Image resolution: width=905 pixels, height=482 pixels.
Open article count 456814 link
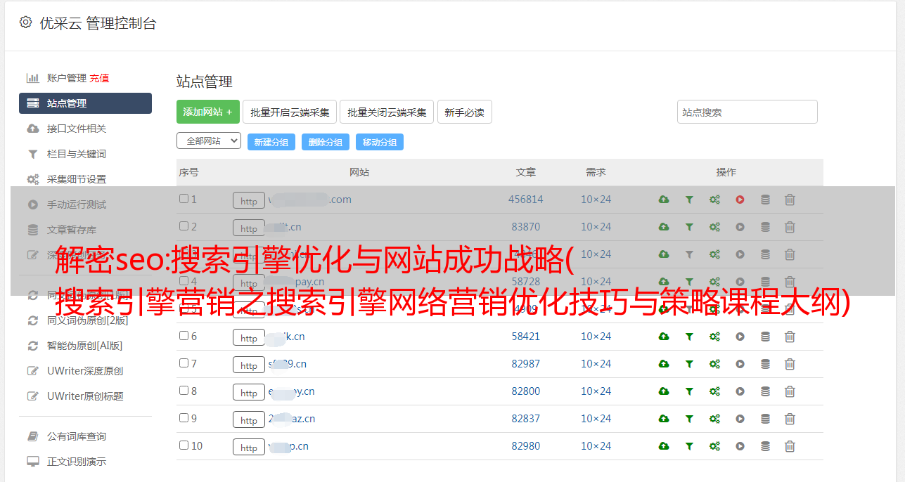(526, 200)
